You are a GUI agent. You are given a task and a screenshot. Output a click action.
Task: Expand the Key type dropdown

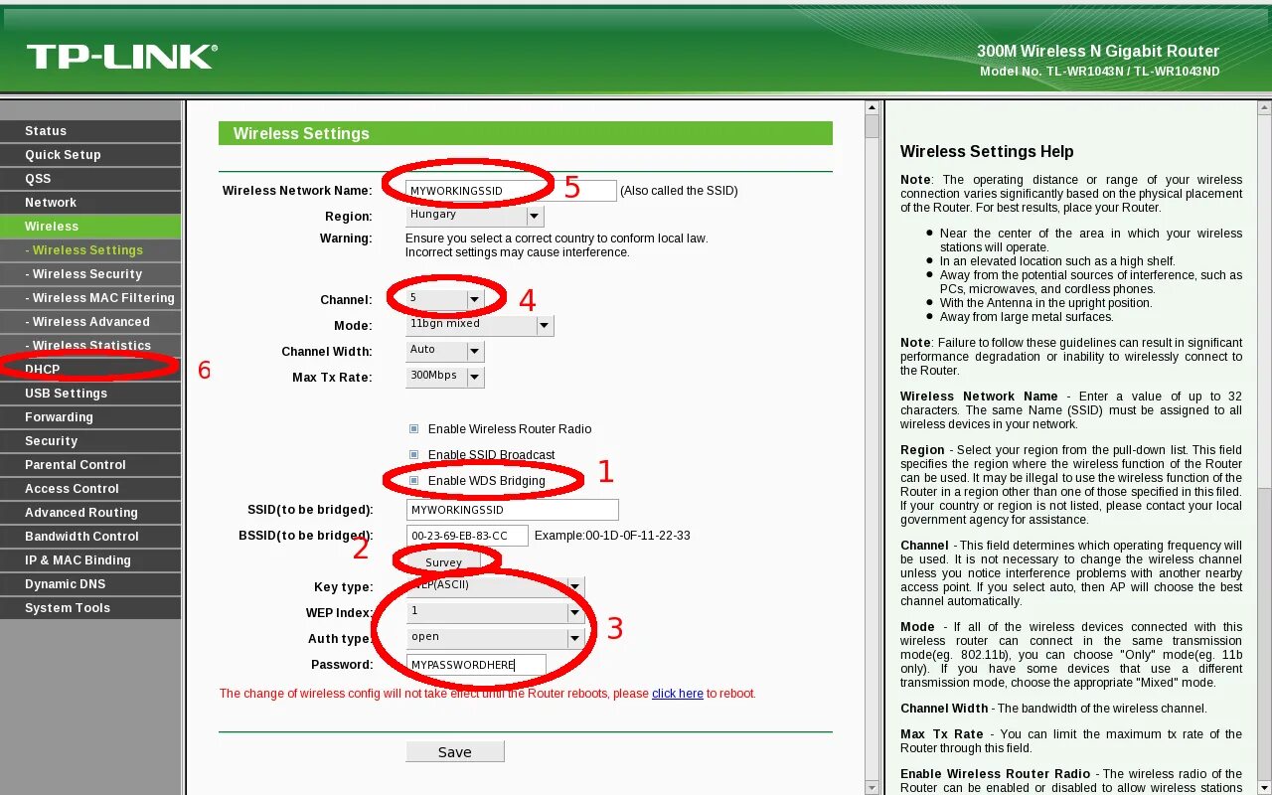[496, 586]
